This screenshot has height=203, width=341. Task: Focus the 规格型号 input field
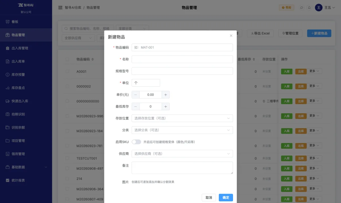pyautogui.click(x=182, y=71)
